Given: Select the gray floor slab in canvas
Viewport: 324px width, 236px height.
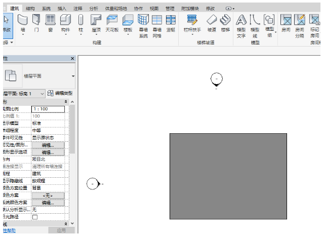Looking at the screenshot, I should 228,176.
